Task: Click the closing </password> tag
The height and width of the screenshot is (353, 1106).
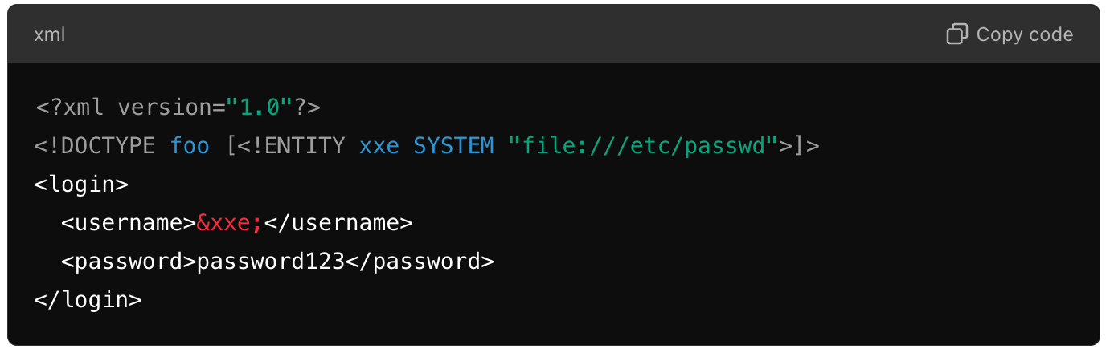Action: coord(420,261)
